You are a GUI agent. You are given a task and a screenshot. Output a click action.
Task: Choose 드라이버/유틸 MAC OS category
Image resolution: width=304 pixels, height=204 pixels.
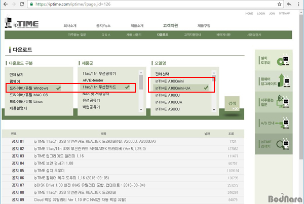pyautogui.click(x=29, y=95)
